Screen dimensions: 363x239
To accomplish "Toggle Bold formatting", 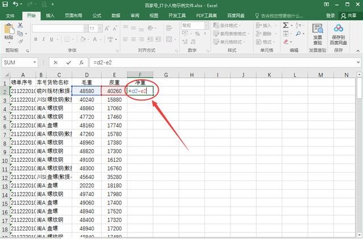I will coord(36,40).
